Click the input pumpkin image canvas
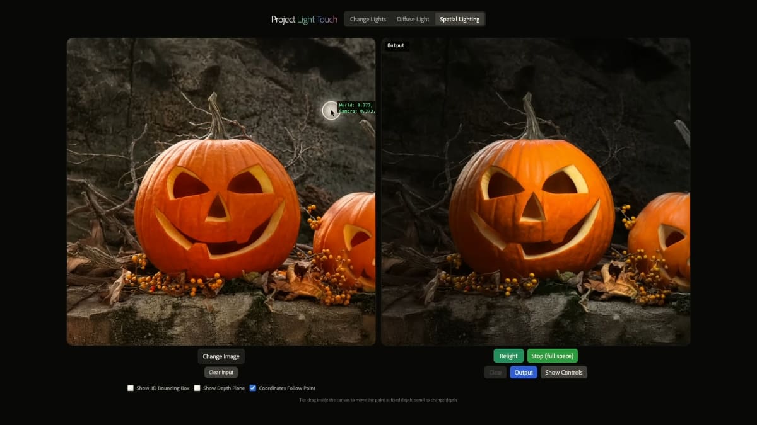The image size is (757, 425). coord(221,191)
